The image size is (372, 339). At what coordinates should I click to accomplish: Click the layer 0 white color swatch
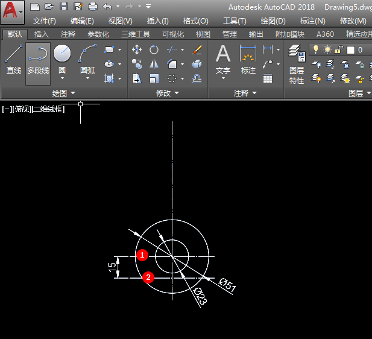(x=350, y=49)
